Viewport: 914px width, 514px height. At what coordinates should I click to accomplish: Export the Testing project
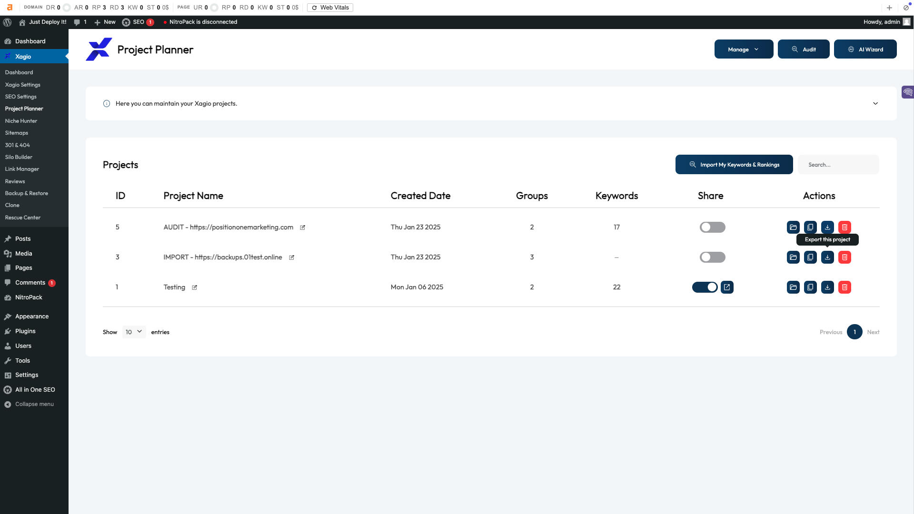(x=827, y=287)
